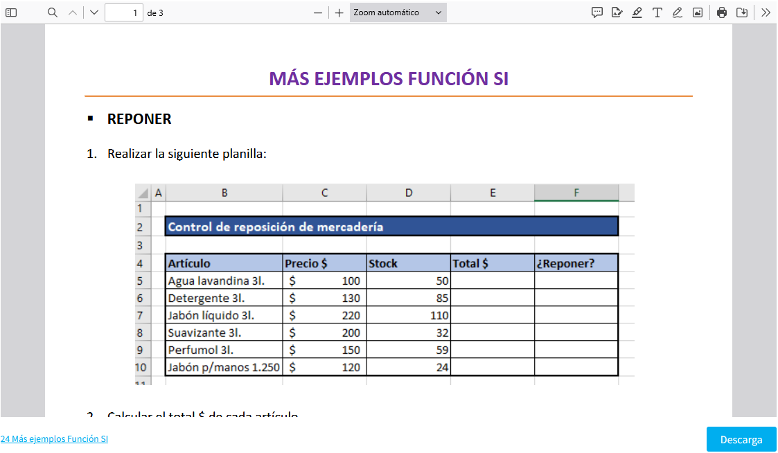Open the 24 Más ejemplos Función SI link
Viewport: 778px width, 453px height.
pyautogui.click(x=54, y=439)
